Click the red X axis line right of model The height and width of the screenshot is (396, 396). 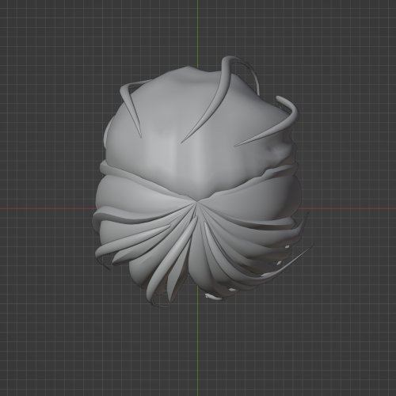pos(348,208)
